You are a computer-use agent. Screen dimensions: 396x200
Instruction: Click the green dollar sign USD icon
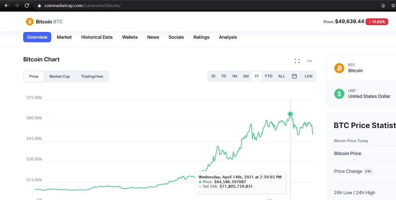pyautogui.click(x=339, y=94)
